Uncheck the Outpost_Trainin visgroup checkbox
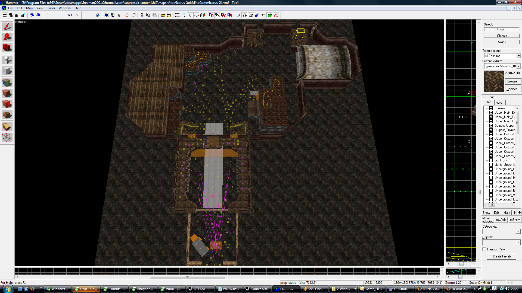Screen dimensions: 522x293 [491, 130]
